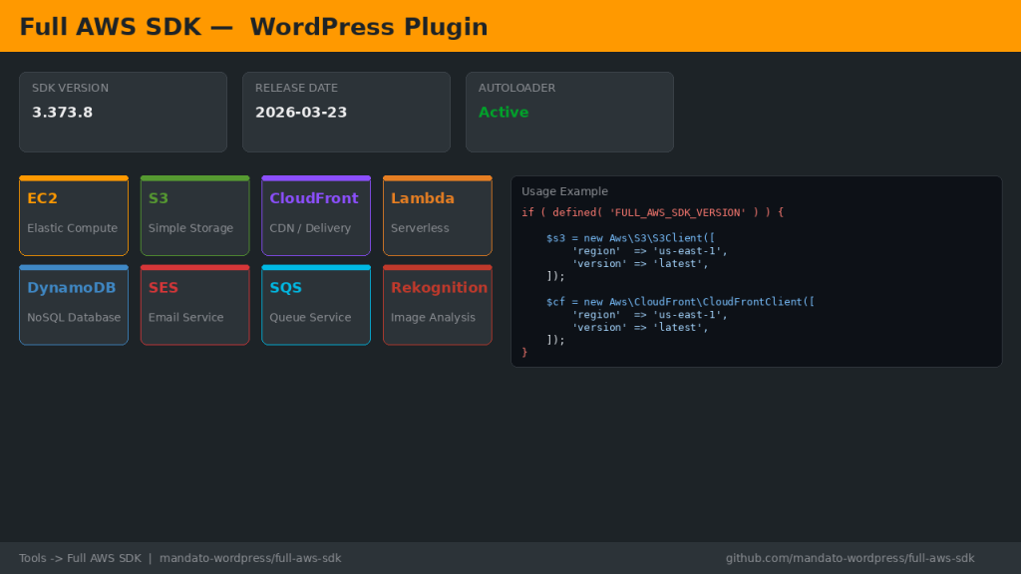Click the S3Client instantiation code line
Viewport: 1021px width, 574px height.
coord(630,238)
